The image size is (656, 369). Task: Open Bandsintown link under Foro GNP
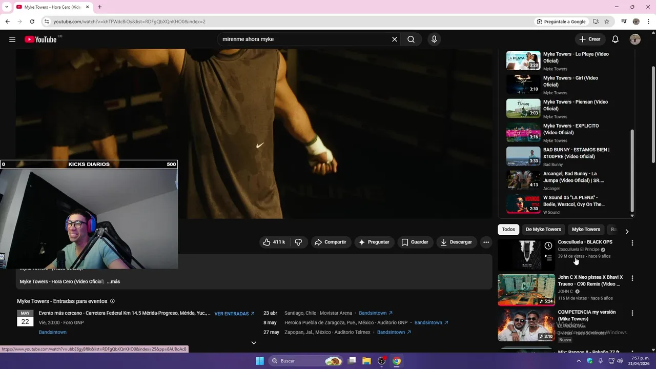pyautogui.click(x=52, y=332)
